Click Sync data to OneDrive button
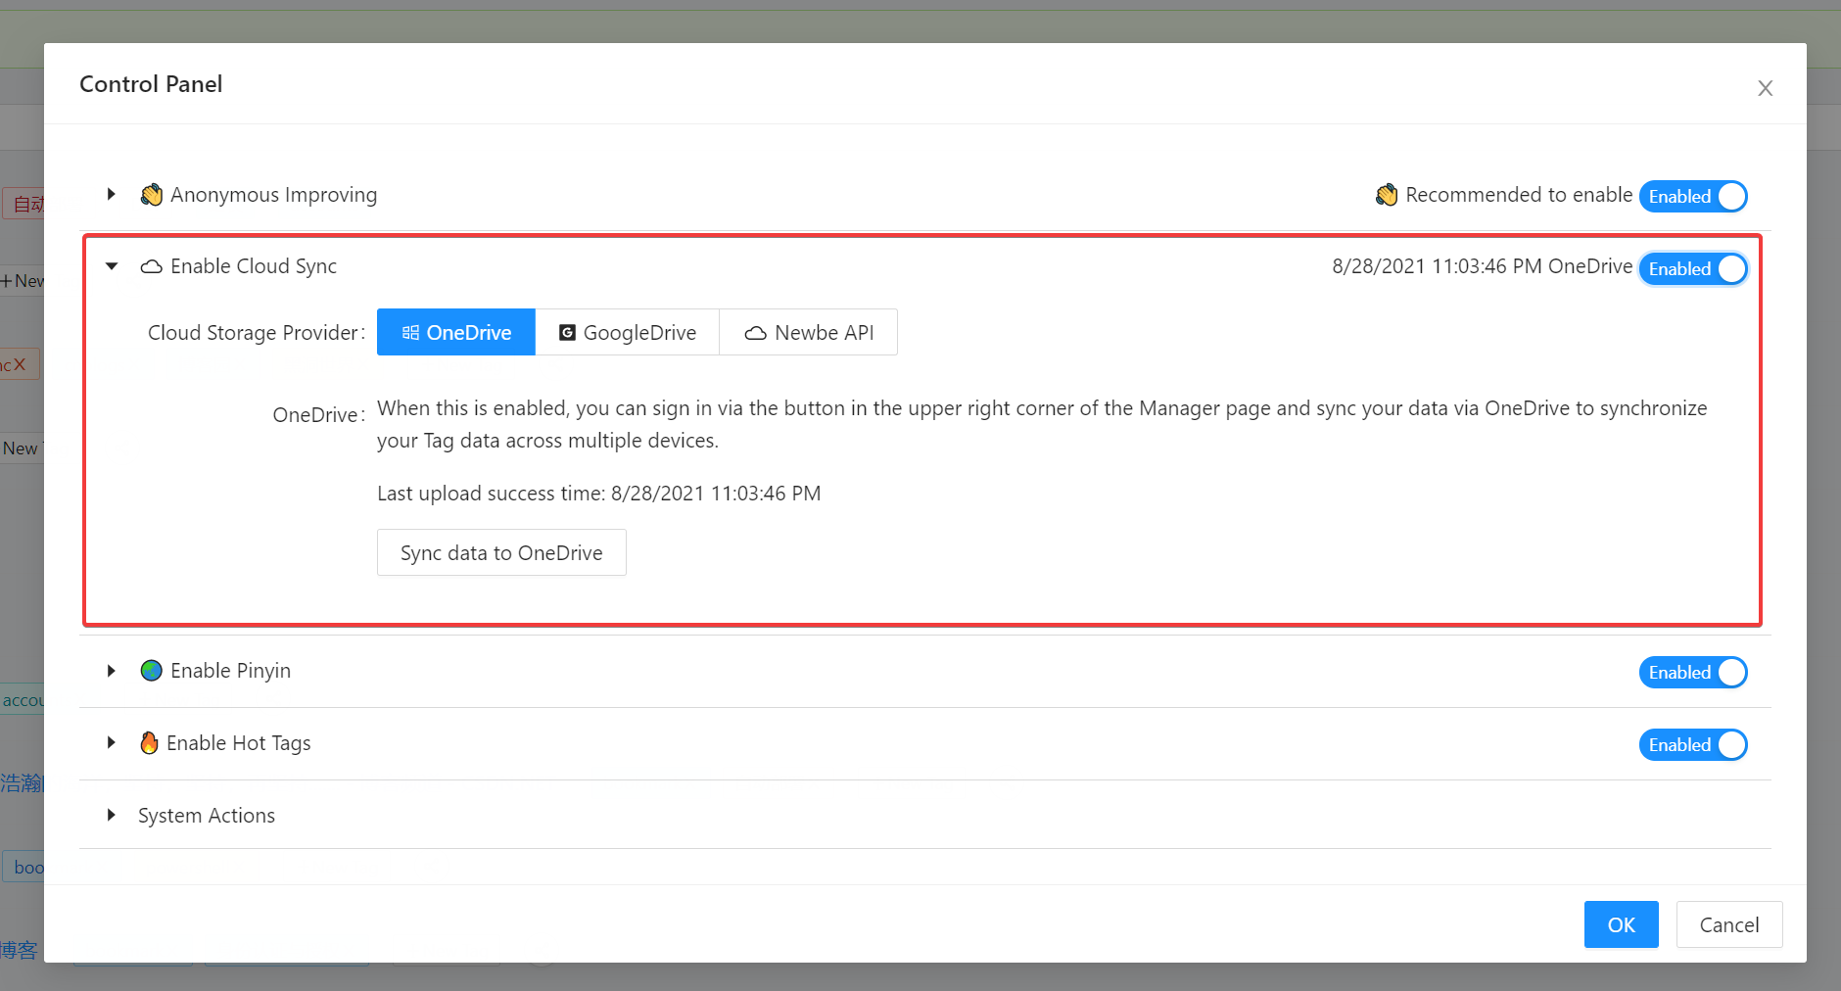The width and height of the screenshot is (1841, 991). click(501, 552)
